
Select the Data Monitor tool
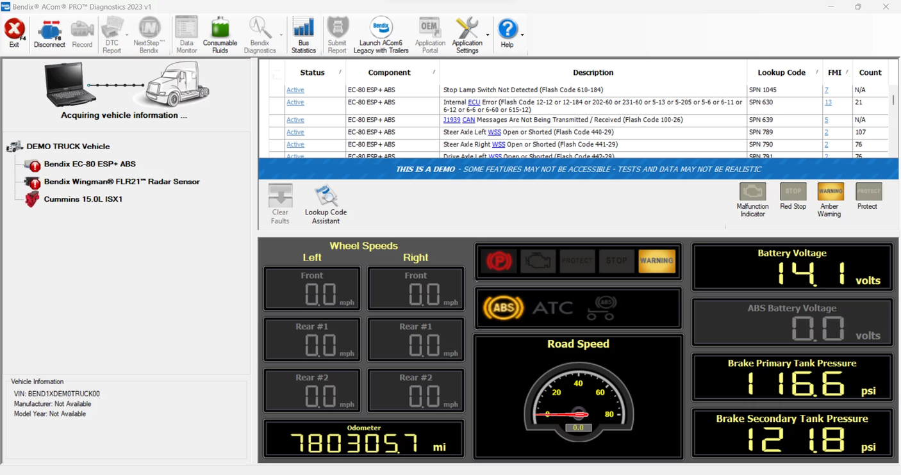pyautogui.click(x=186, y=33)
